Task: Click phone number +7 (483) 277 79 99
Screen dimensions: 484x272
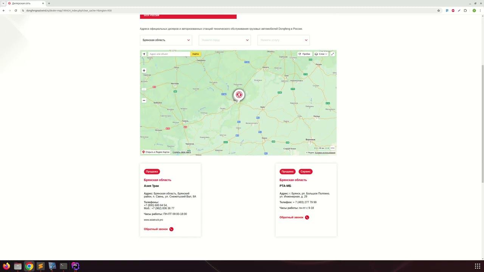Action: 305,202
